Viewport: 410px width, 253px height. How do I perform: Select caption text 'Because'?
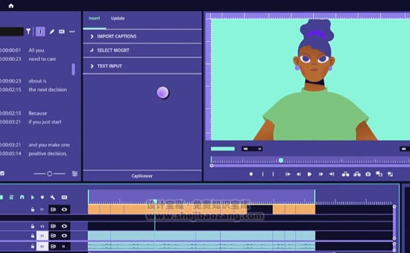pyautogui.click(x=37, y=113)
